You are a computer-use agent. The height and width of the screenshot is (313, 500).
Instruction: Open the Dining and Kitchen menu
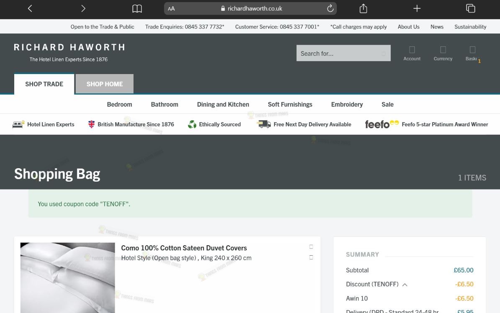tap(223, 104)
